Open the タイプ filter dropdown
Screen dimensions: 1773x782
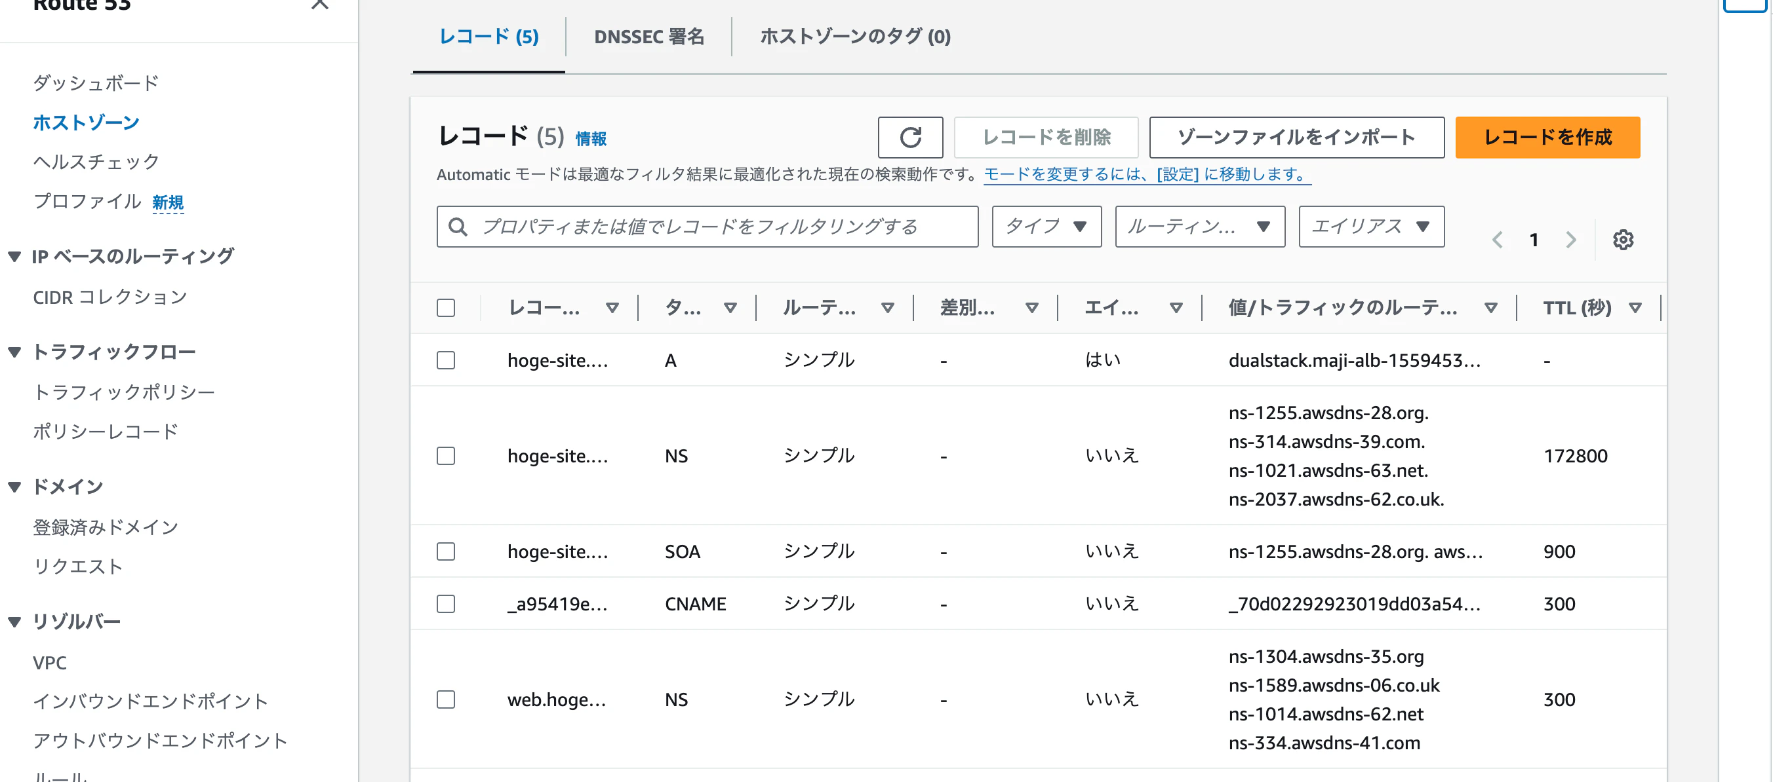(1046, 226)
